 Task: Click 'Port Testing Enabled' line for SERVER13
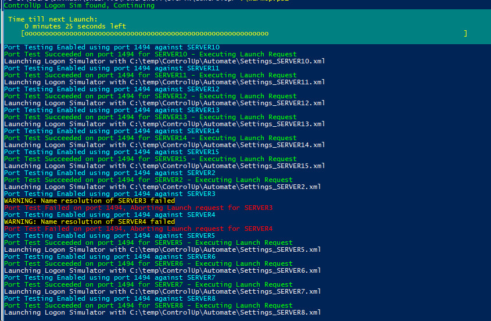point(112,110)
